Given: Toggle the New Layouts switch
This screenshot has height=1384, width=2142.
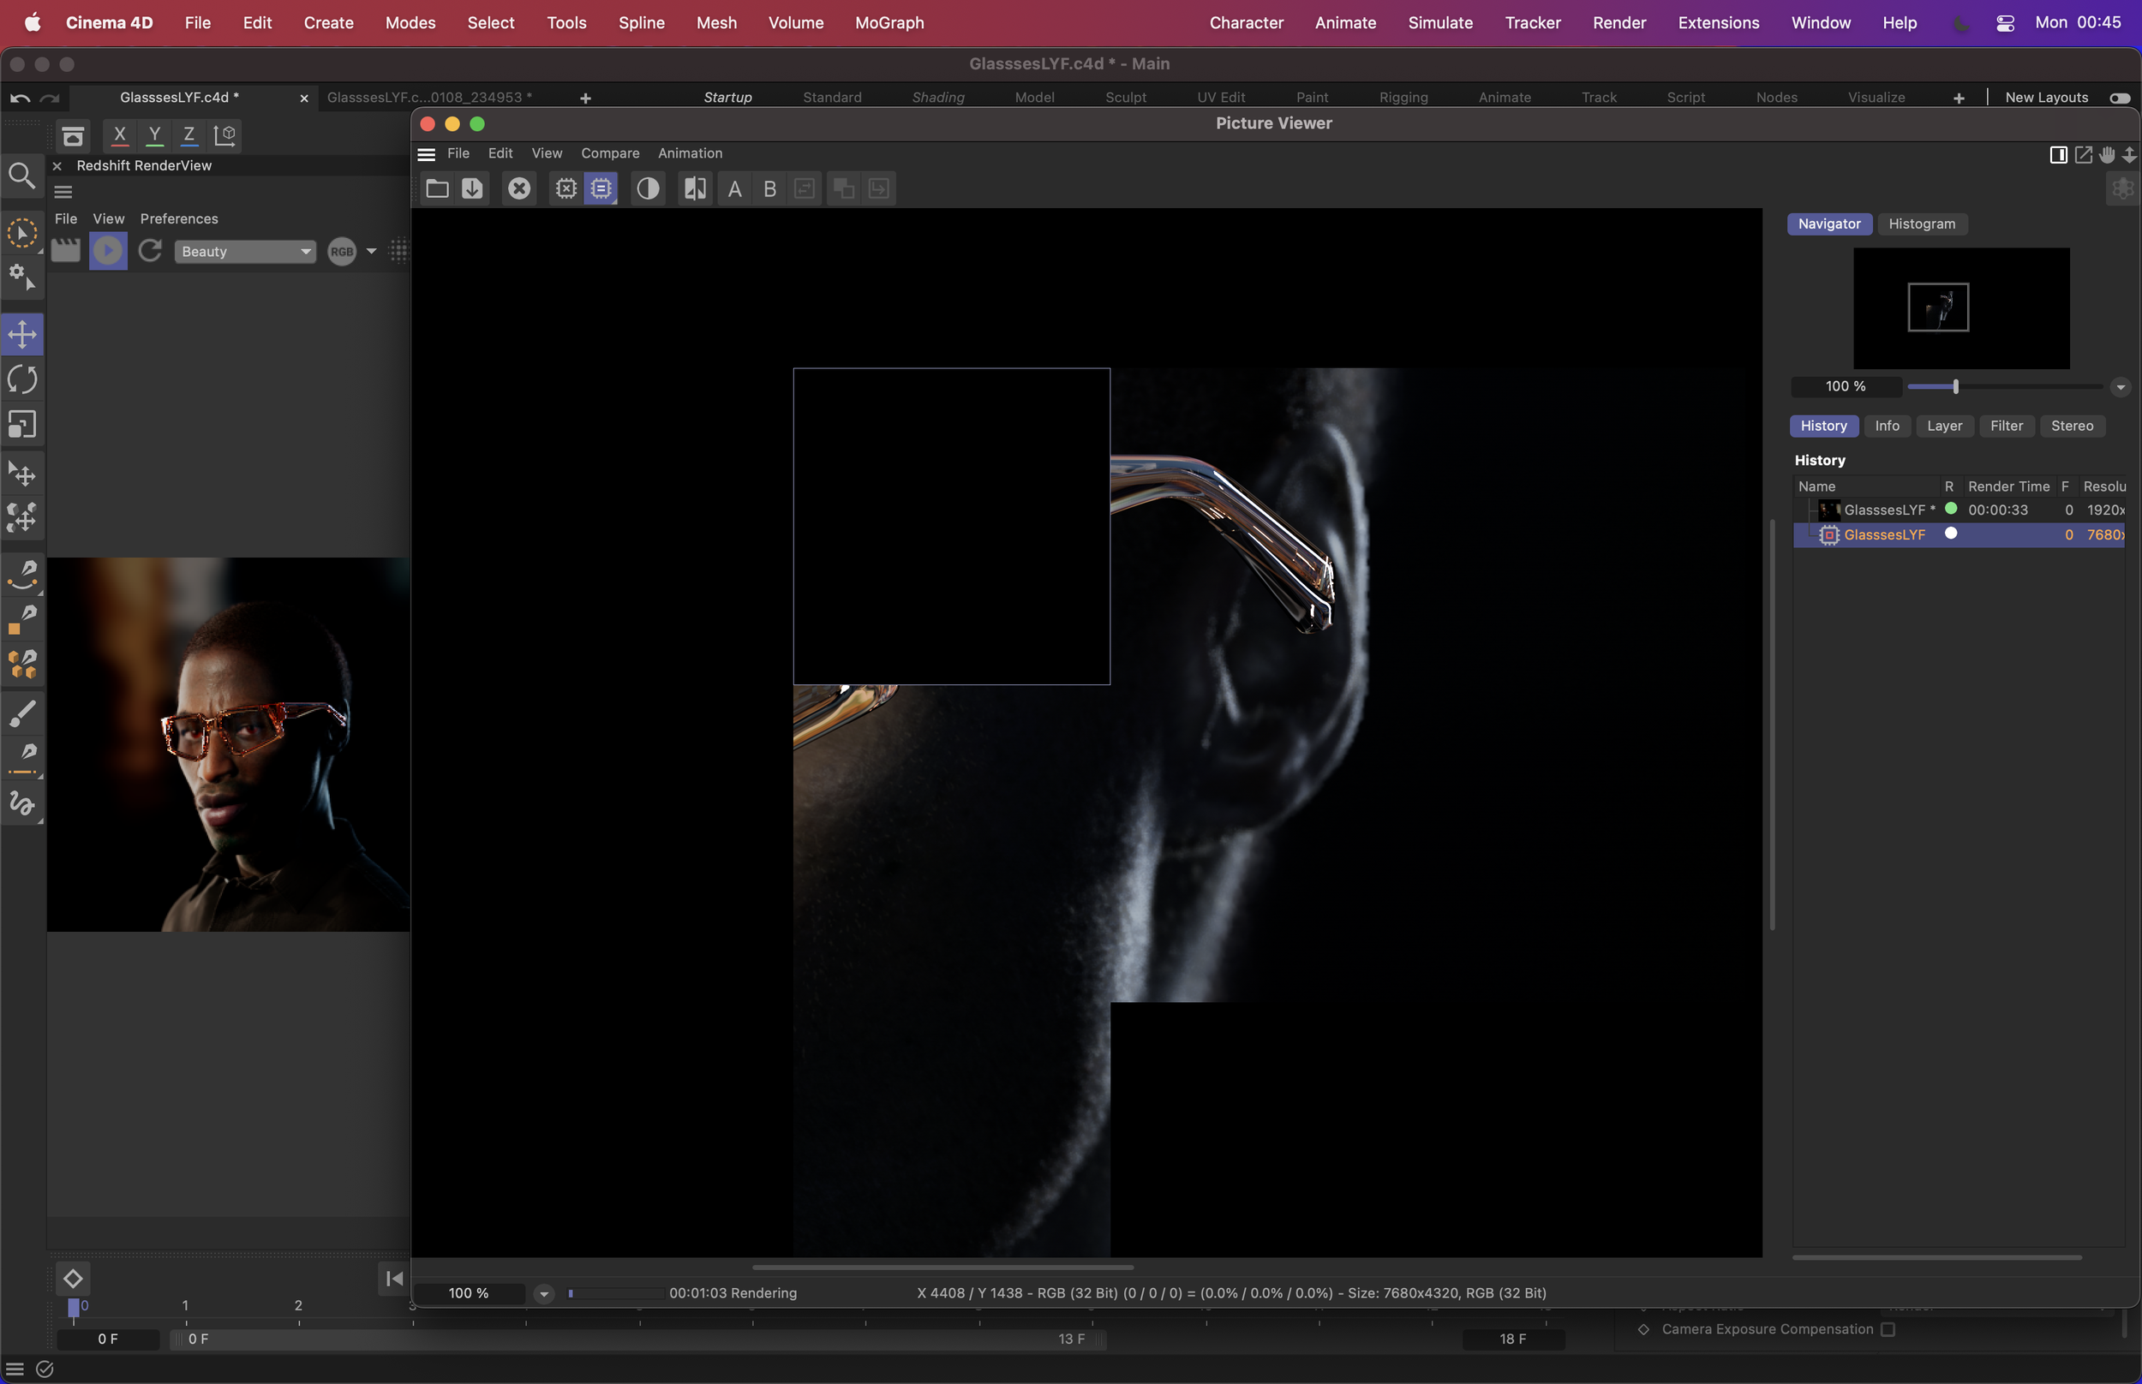Looking at the screenshot, I should coord(2119,98).
